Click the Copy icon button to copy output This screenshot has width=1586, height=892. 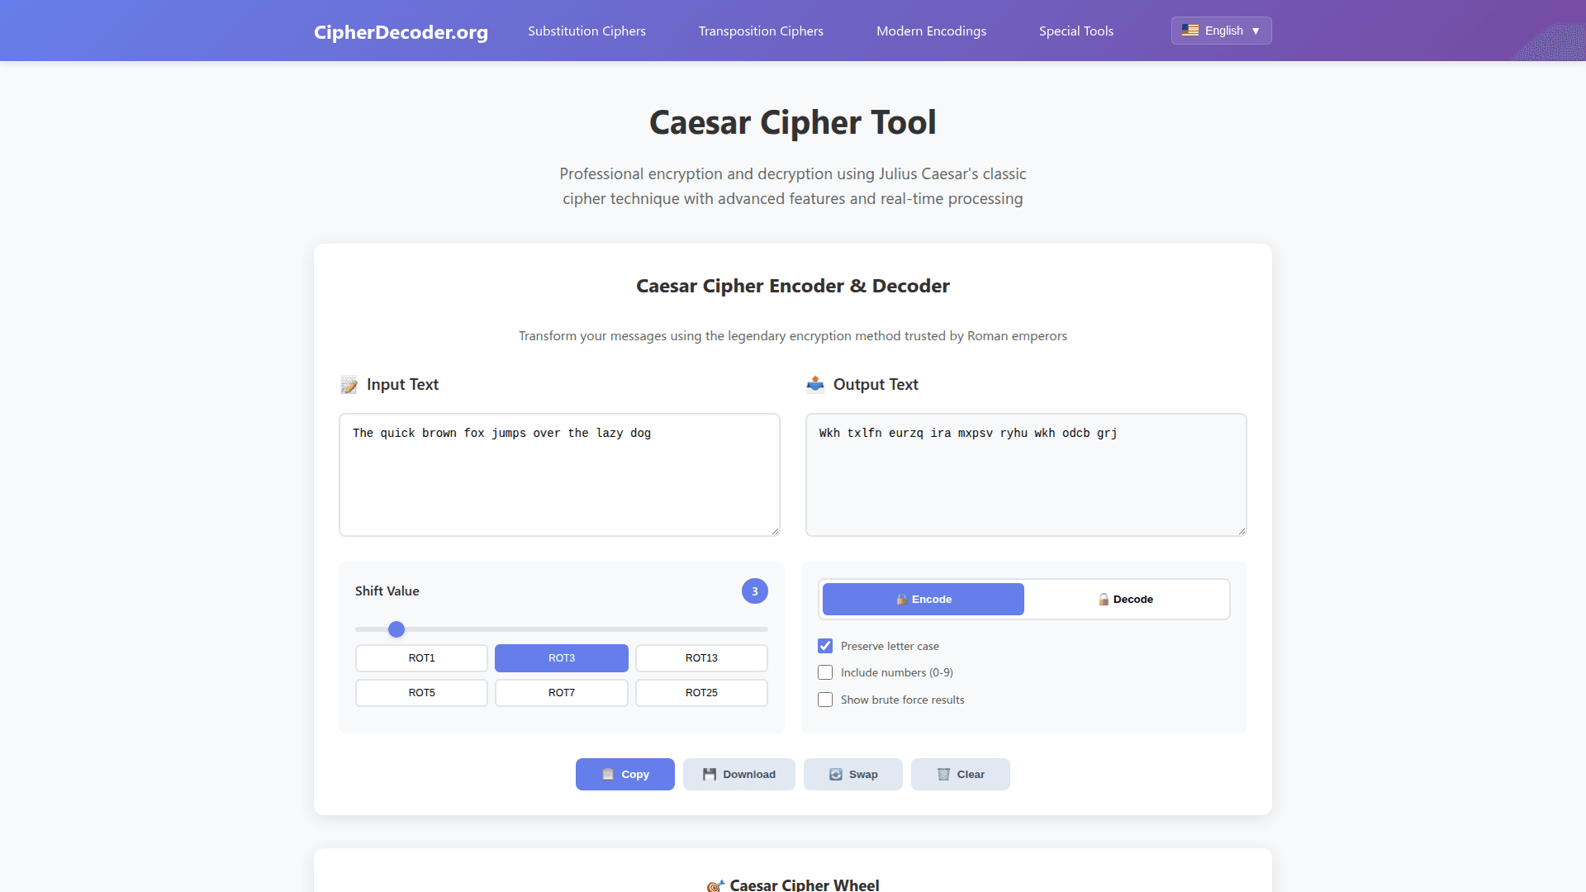(x=607, y=774)
